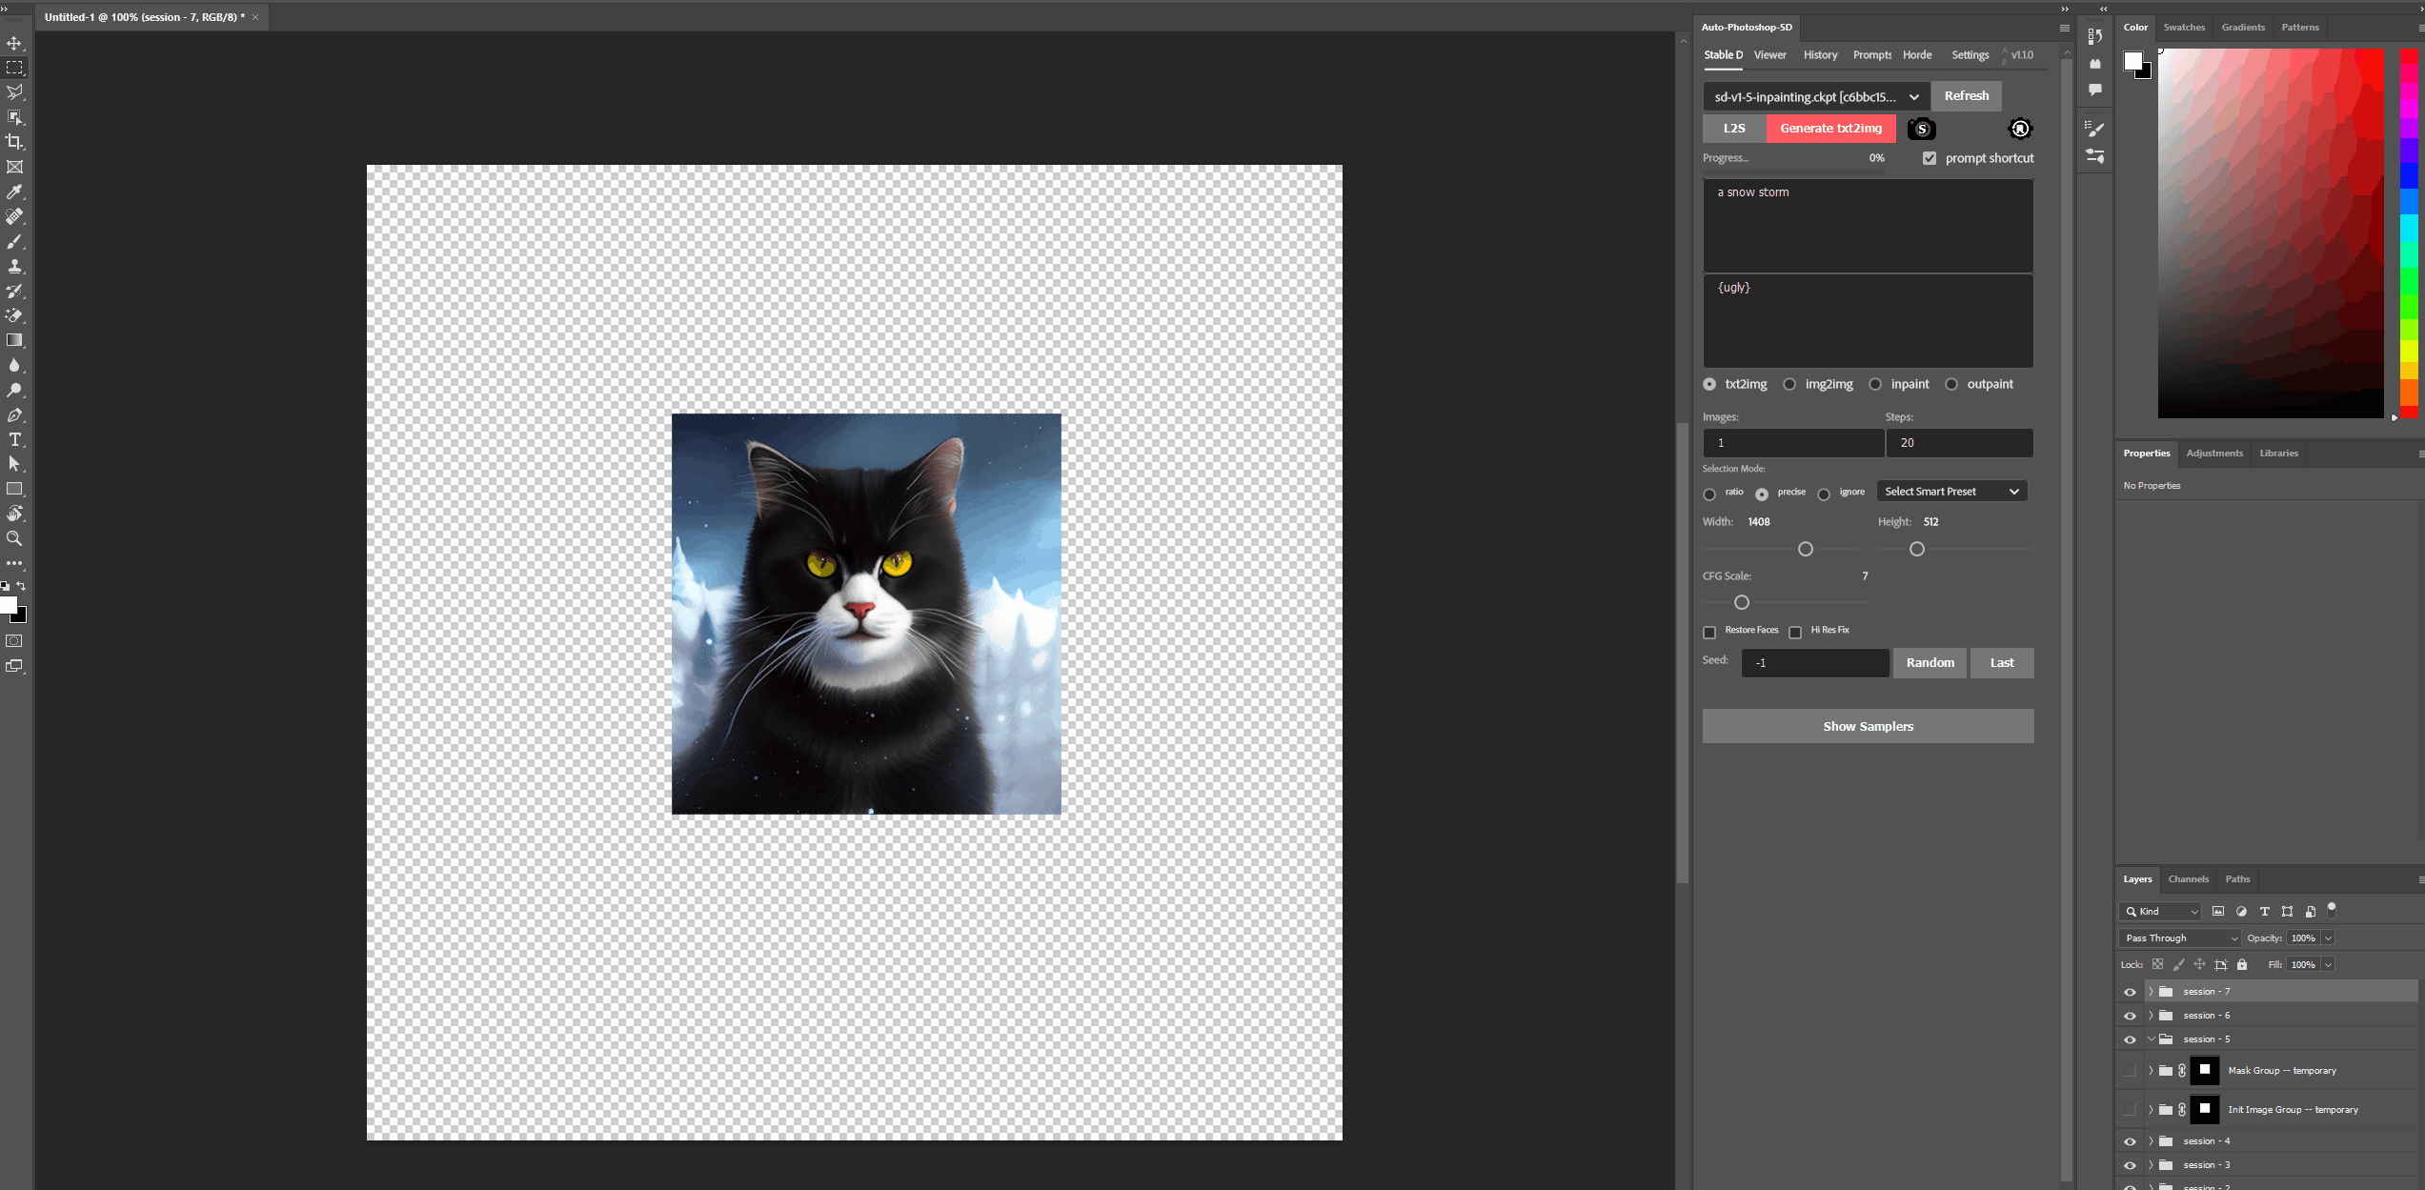Select the Eyedropper tool
This screenshot has height=1190, width=2425.
[14, 192]
